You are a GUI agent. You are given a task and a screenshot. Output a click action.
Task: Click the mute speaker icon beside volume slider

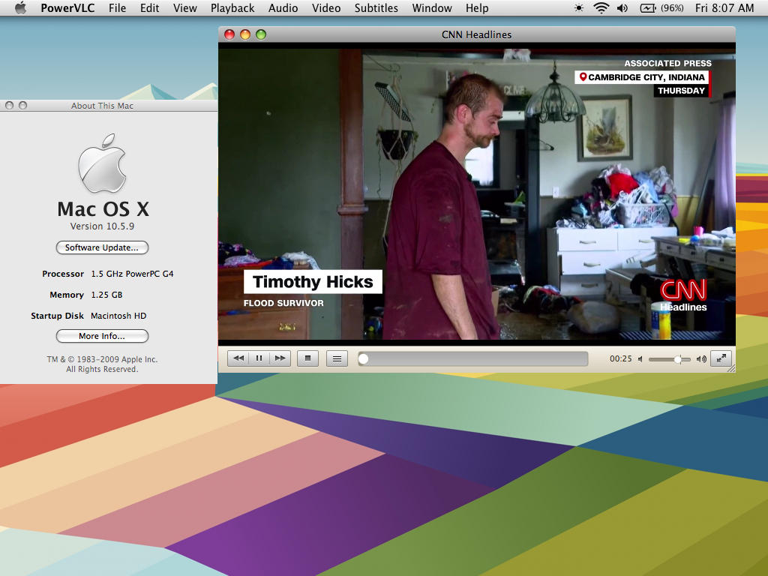[x=640, y=359]
